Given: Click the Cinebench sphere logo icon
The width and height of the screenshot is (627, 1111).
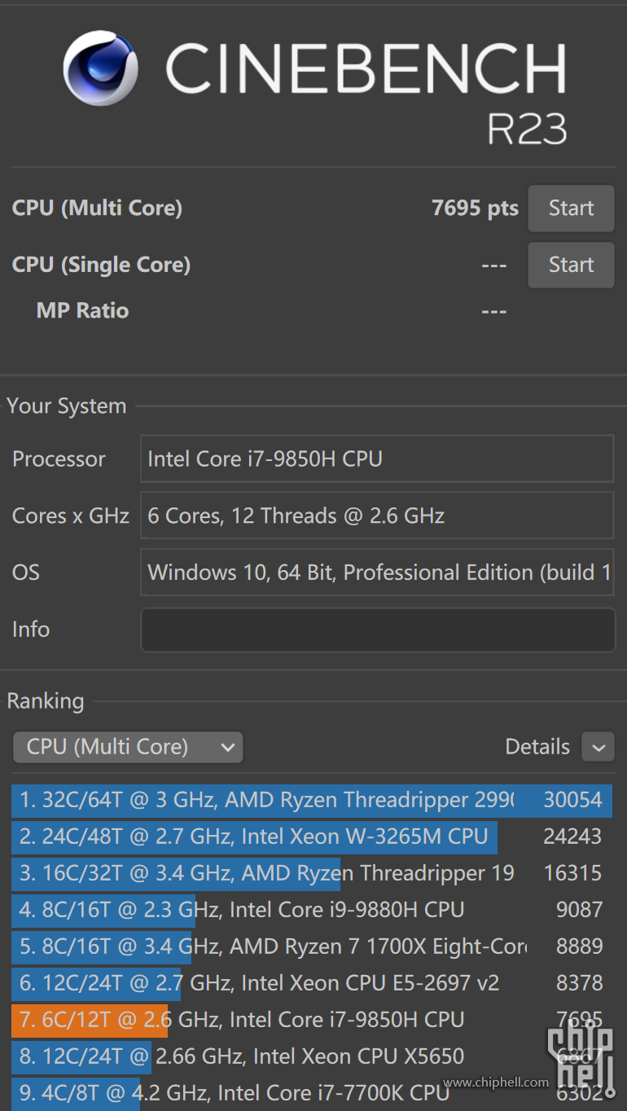Looking at the screenshot, I should (x=100, y=68).
